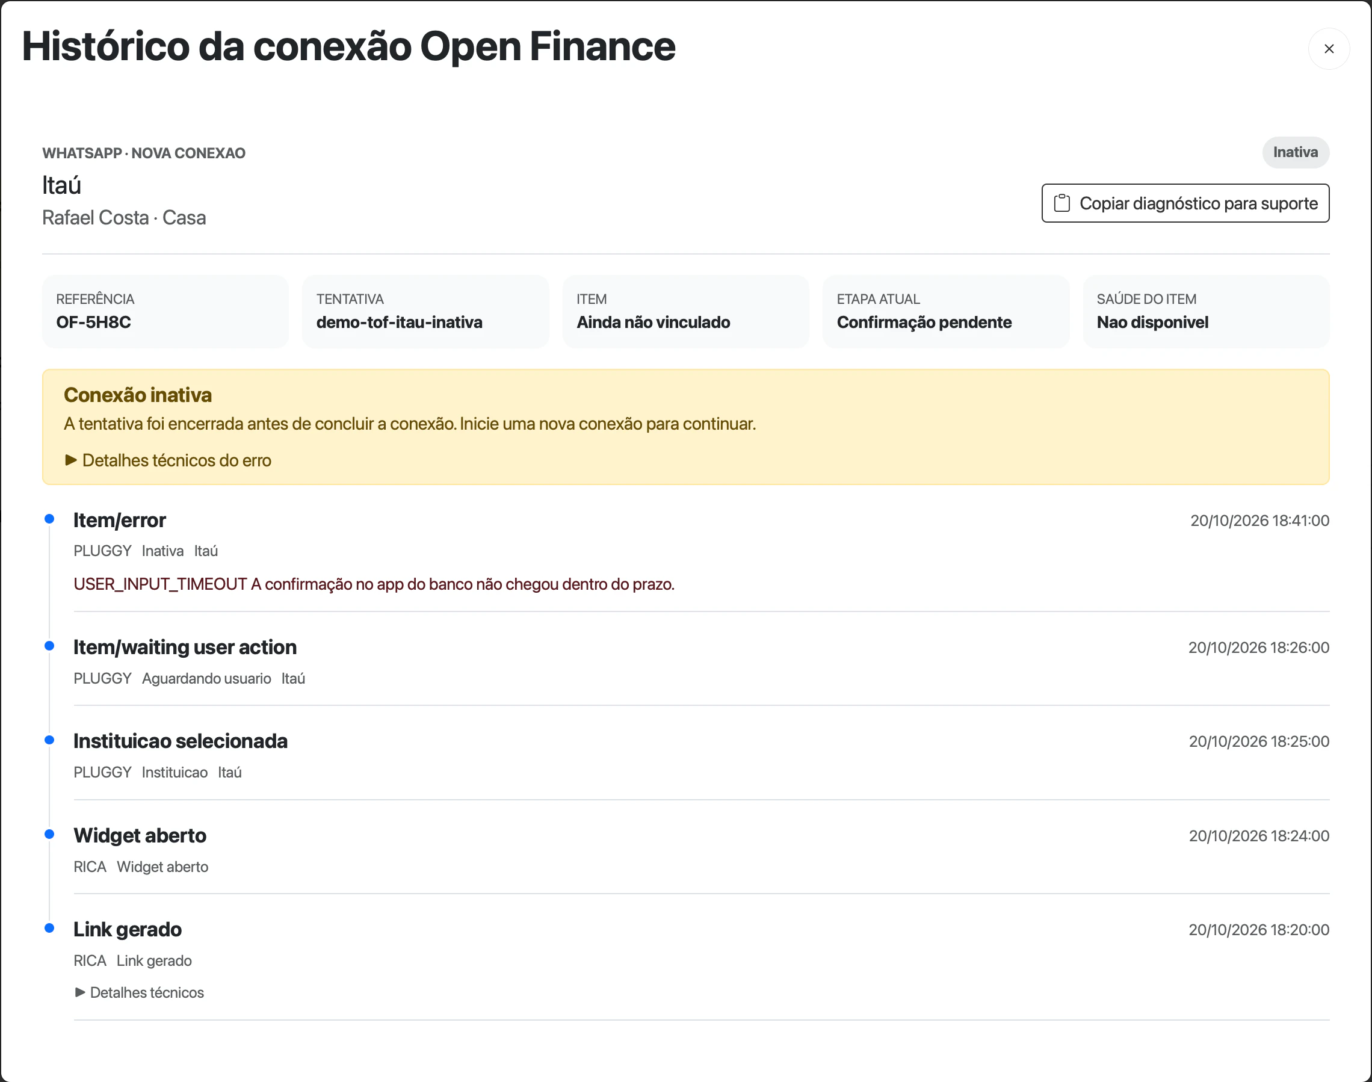This screenshot has height=1082, width=1372.
Task: Click Aguardando usuario tag
Action: click(x=206, y=678)
